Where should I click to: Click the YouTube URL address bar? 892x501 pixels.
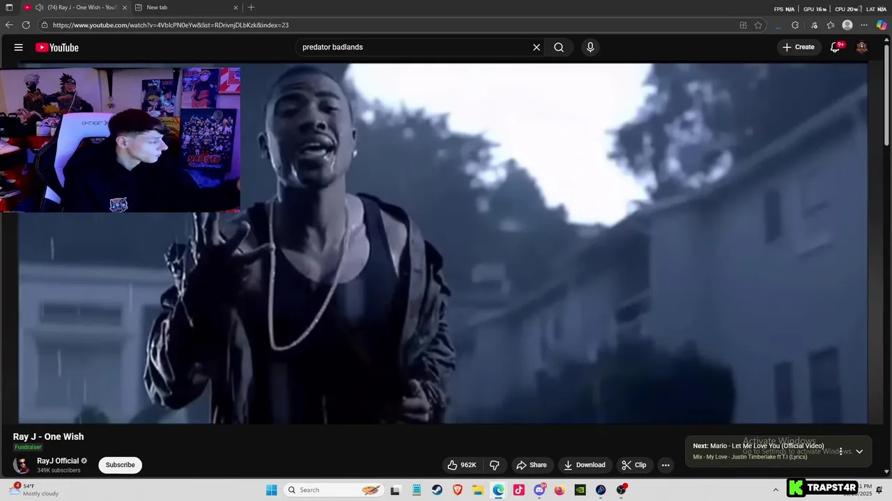pos(390,25)
